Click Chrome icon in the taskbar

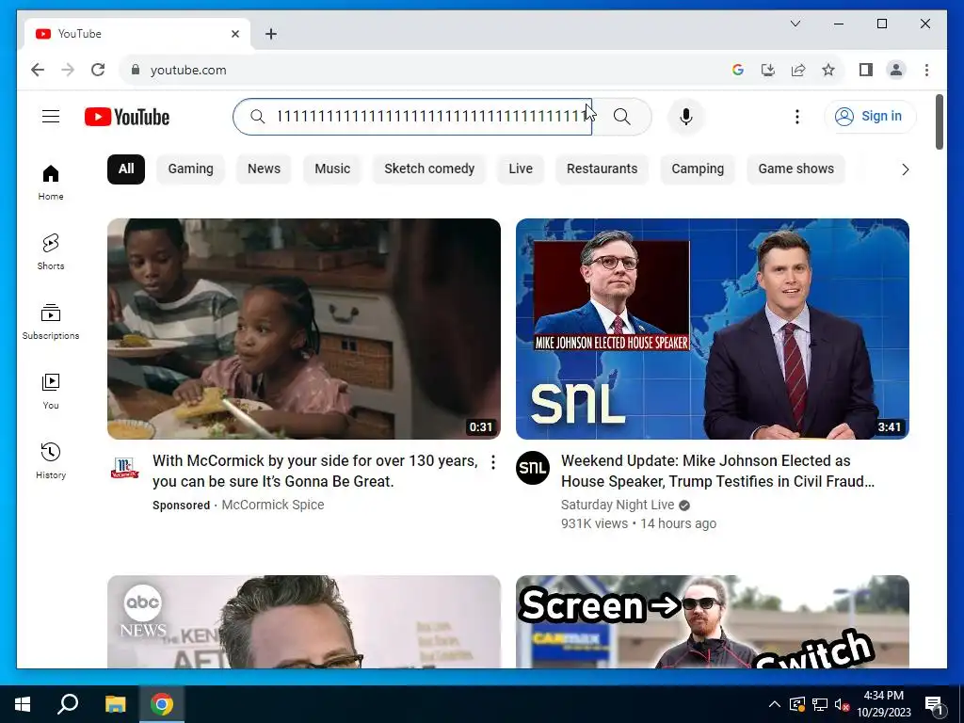click(162, 704)
